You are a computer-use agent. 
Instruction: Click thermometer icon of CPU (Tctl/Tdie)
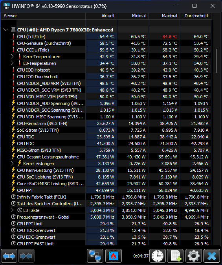[x=13, y=36]
